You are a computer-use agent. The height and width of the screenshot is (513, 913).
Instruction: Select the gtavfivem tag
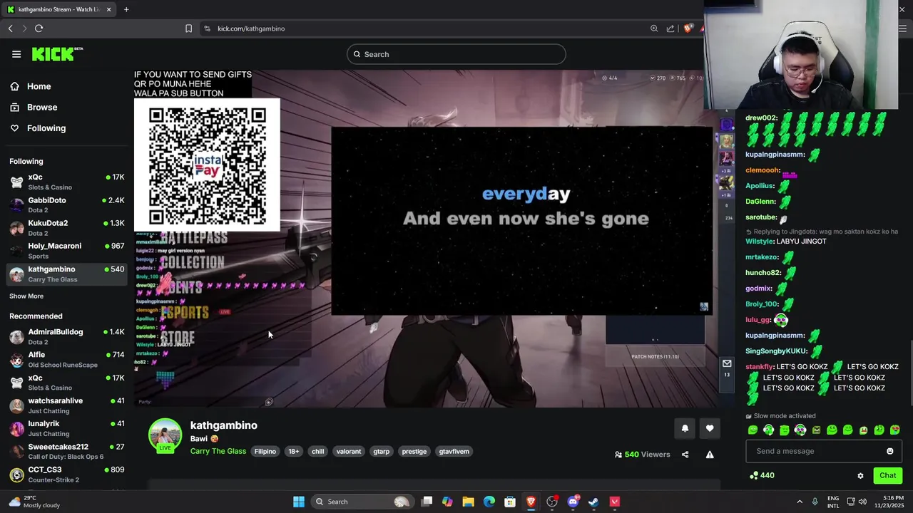coord(454,451)
